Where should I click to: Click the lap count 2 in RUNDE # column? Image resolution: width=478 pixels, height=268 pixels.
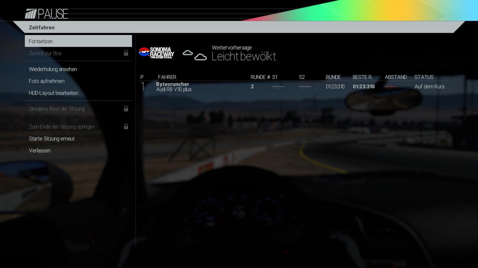tap(252, 87)
